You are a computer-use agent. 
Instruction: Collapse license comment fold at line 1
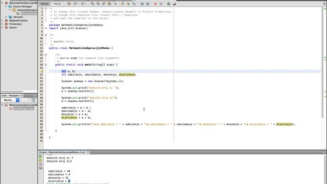click(45, 8)
